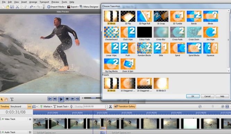This screenshot has height=134, width=231.
Task: Adjust the timeline zoom slider
Action: pyautogui.click(x=213, y=106)
